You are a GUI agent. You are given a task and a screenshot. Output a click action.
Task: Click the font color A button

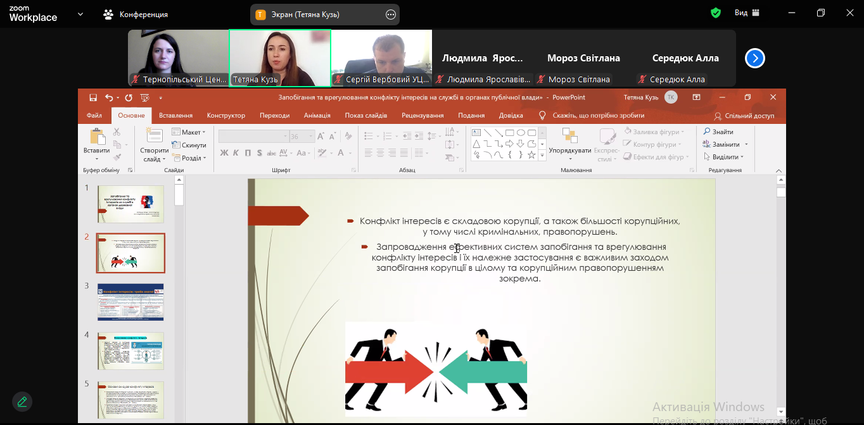click(341, 153)
